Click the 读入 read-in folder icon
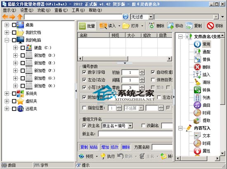 tap(103, 26)
